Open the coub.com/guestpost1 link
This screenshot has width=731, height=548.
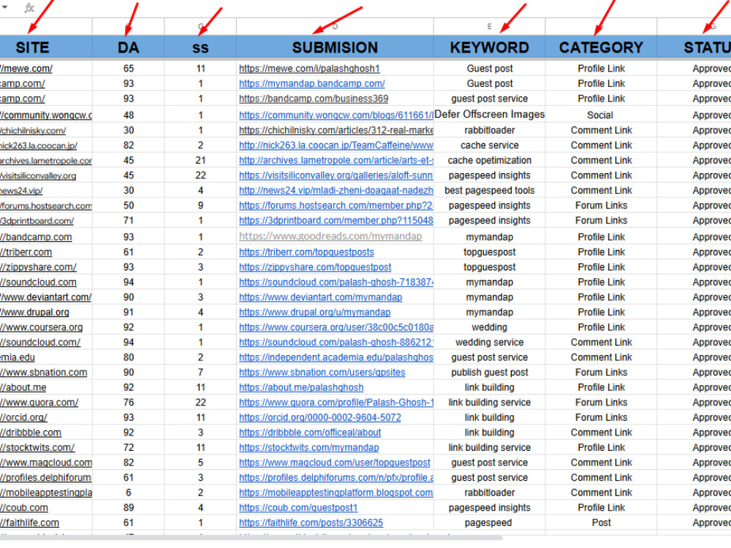[298, 508]
